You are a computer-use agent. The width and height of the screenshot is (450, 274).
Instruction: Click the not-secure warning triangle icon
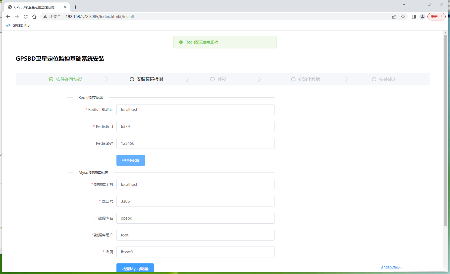click(x=45, y=17)
